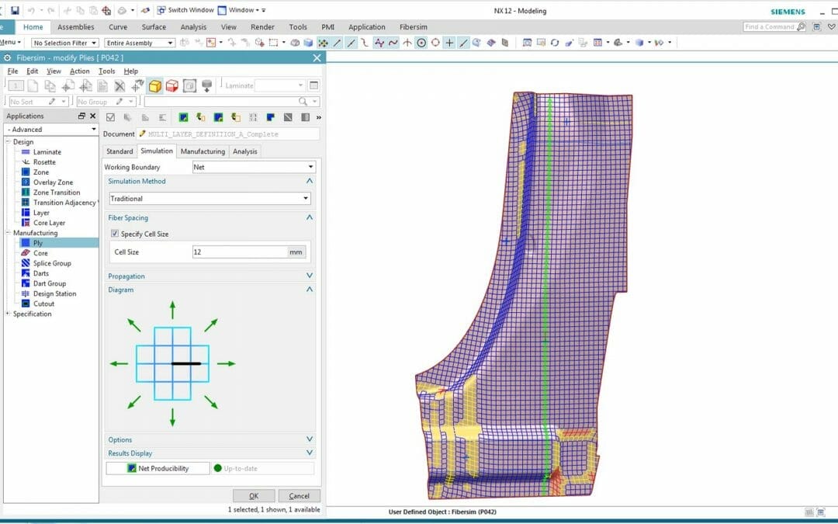Click the Save floppy disk icon
This screenshot has height=524, width=838.
point(15,10)
